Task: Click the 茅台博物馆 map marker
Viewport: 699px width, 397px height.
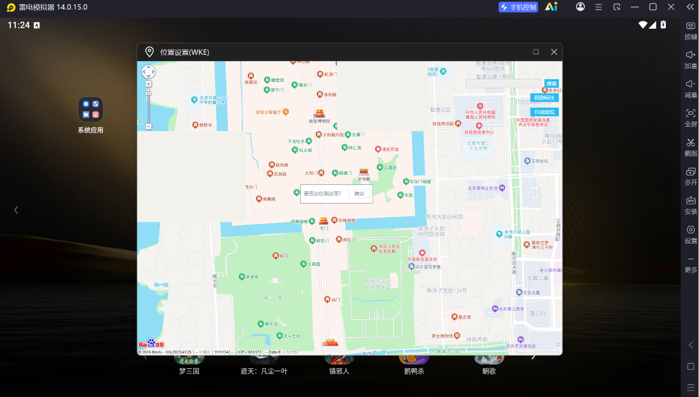Action: click(x=457, y=336)
